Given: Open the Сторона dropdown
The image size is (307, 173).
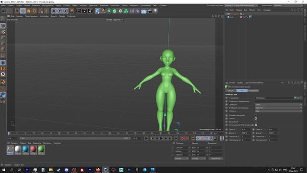Looking at the screenshot, I should (279, 111).
